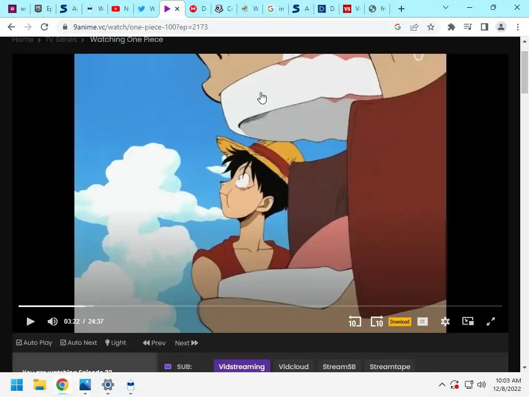Open the Settings taskbar icon
This screenshot has width=529, height=397.
108,385
